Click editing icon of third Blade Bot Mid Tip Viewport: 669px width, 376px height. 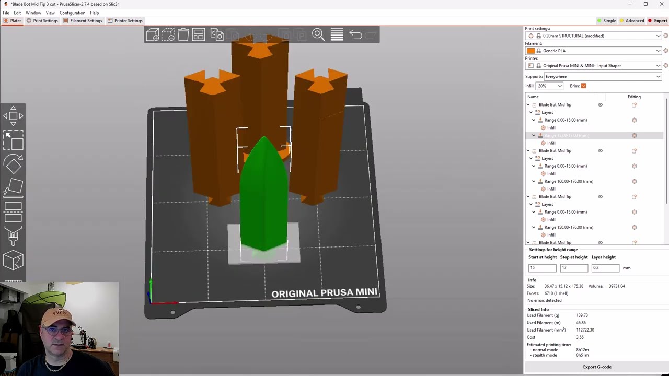pos(635,197)
